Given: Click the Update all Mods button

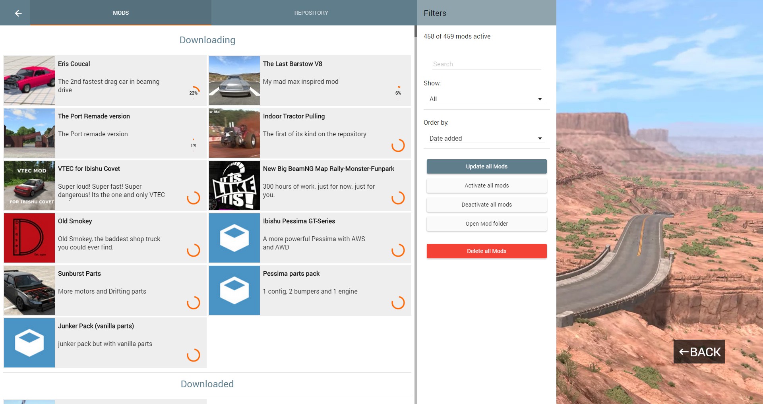Looking at the screenshot, I should 486,166.
